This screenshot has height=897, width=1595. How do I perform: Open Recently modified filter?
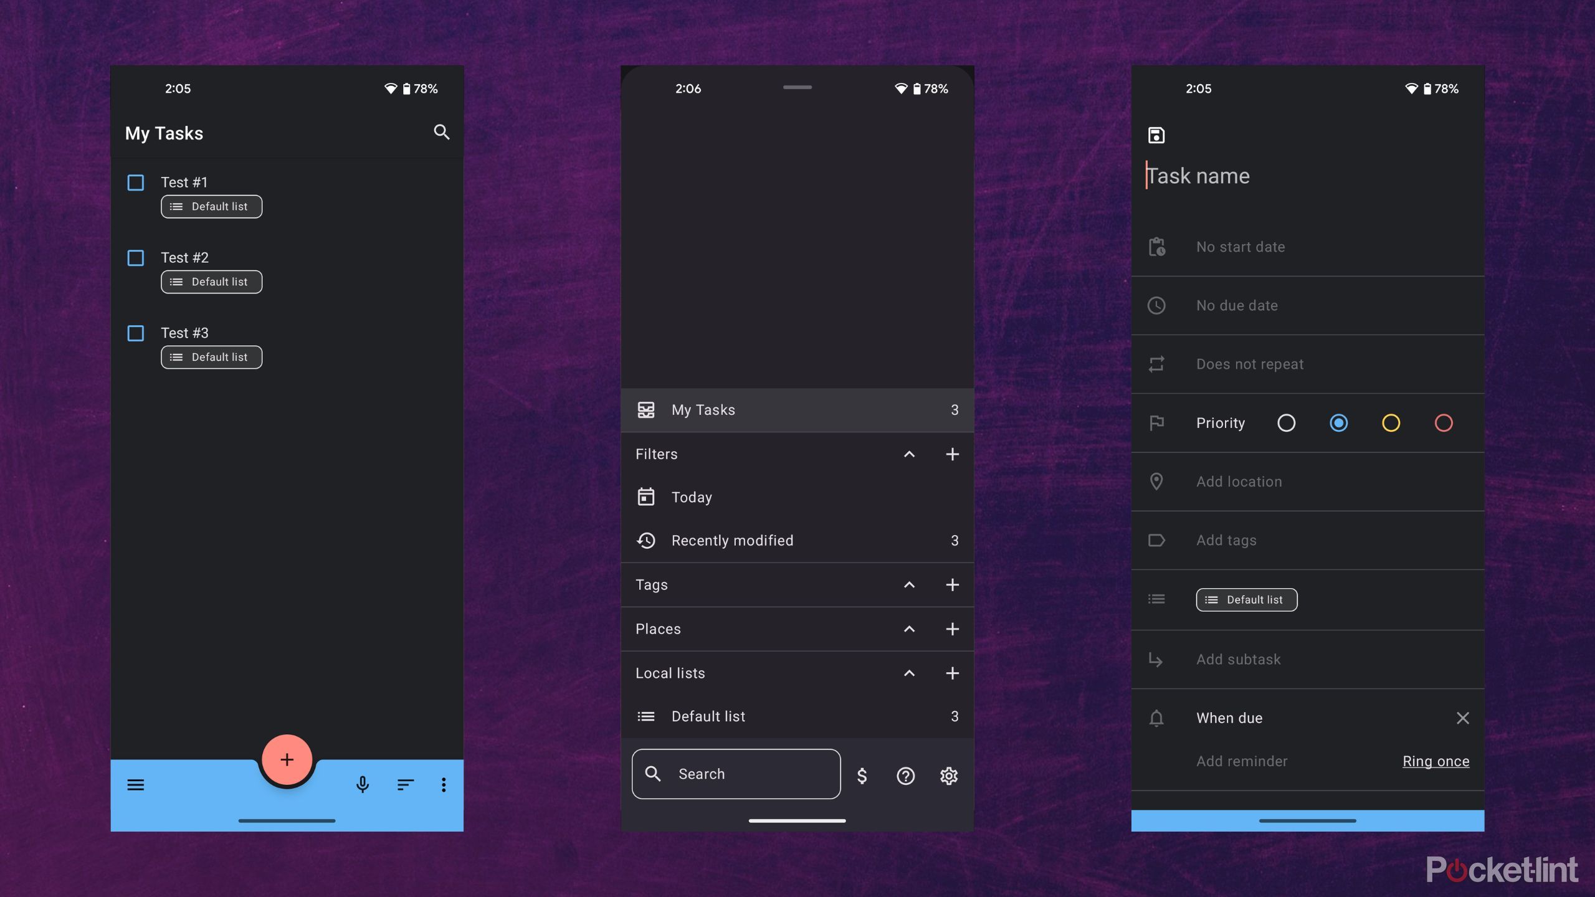(732, 540)
